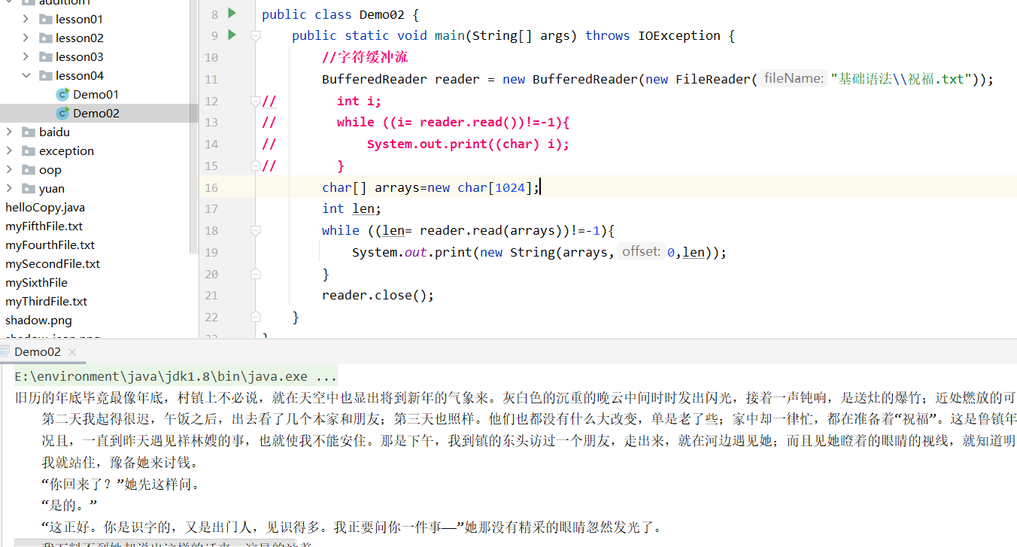
Task: Click commented 'int i;' line
Action: click(x=359, y=101)
